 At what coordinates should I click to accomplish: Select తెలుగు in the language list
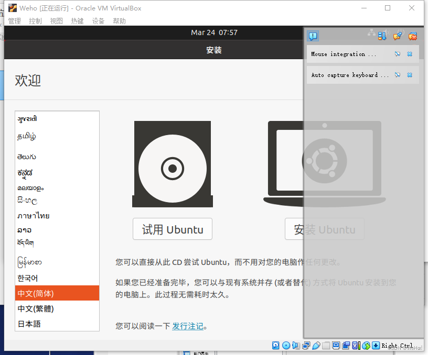tap(57, 157)
